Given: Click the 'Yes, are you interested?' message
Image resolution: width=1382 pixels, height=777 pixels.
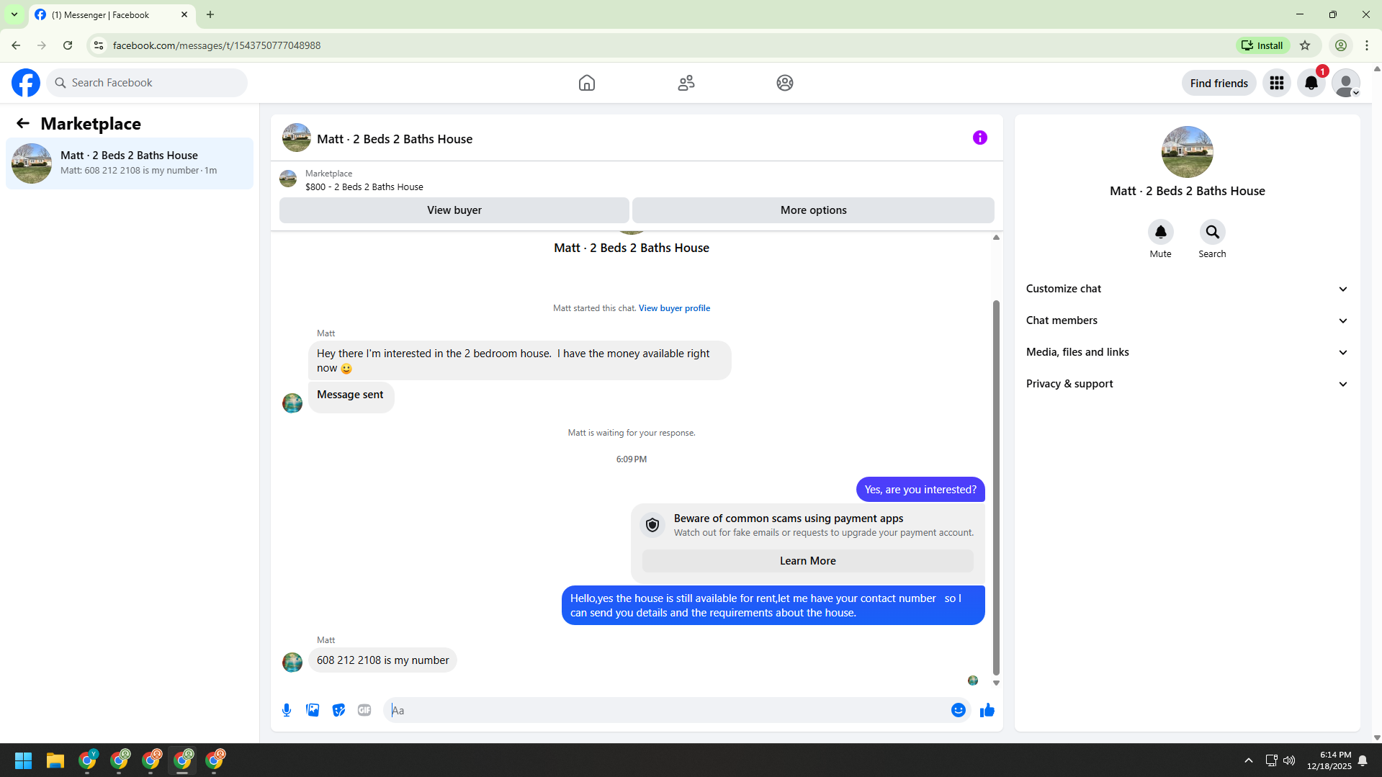Looking at the screenshot, I should pyautogui.click(x=920, y=490).
